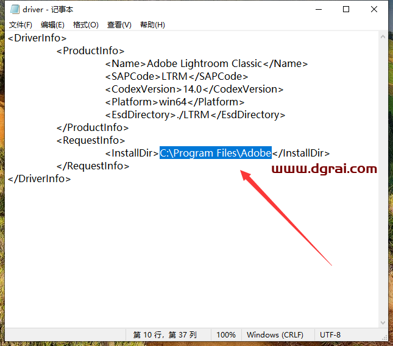Minimize the Notepad window
Screen dimensions: 393x346
click(319, 9)
